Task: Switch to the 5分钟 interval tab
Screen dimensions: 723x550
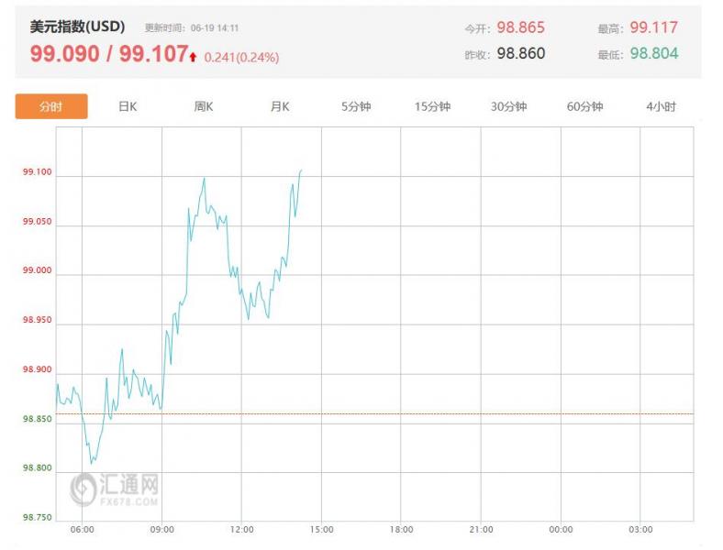Action: coord(356,106)
